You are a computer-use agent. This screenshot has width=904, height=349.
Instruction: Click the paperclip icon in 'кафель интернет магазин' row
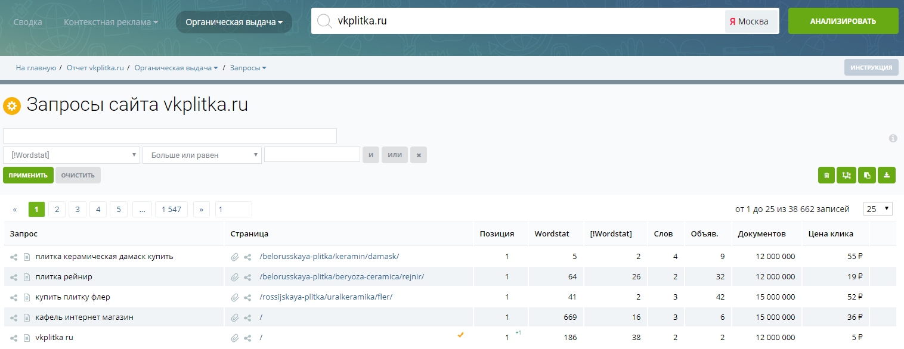235,317
